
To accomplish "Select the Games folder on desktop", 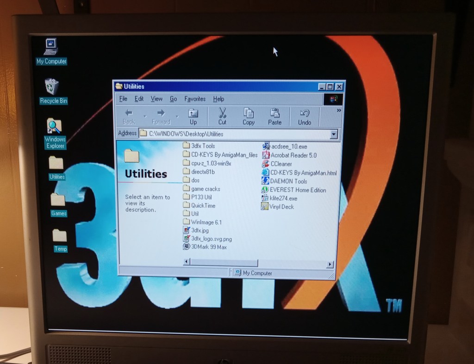I will 58,201.
